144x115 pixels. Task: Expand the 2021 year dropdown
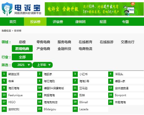tap(22, 65)
